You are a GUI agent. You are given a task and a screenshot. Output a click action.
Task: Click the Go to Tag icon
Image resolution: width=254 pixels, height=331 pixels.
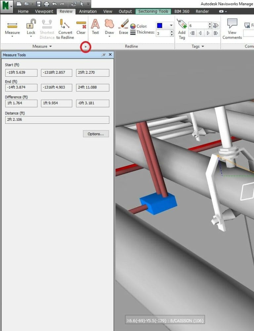(216, 26)
